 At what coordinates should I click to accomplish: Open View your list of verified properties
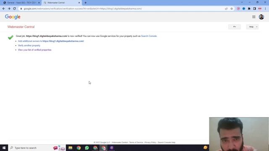click(x=34, y=50)
